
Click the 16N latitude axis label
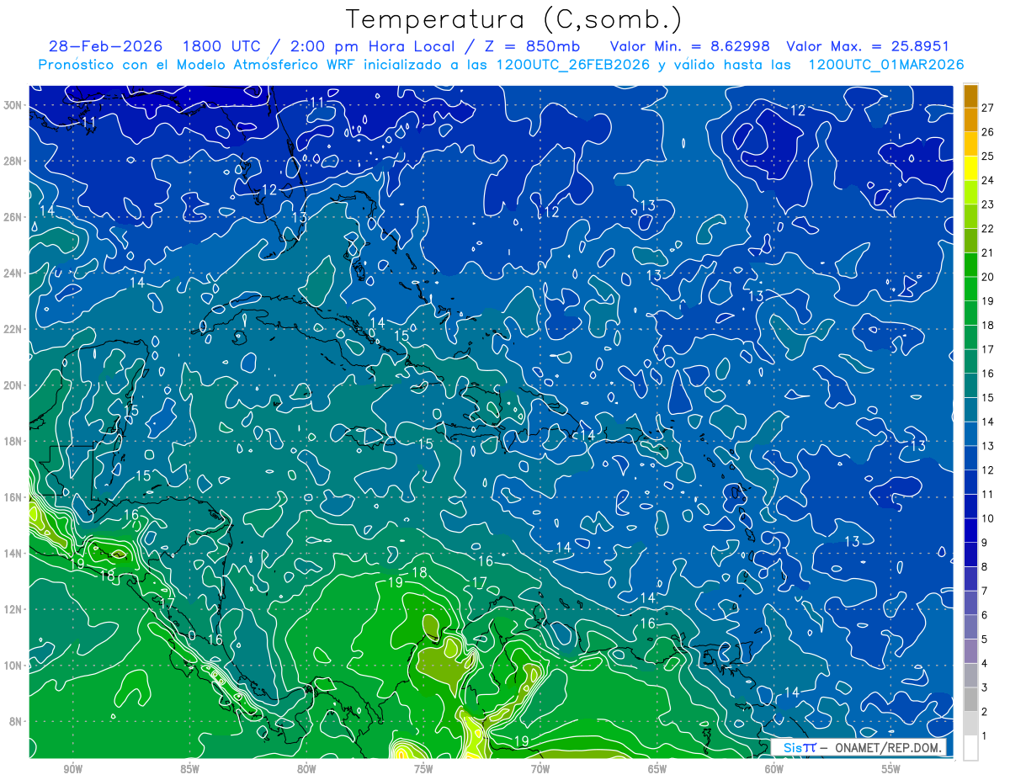tap(14, 497)
